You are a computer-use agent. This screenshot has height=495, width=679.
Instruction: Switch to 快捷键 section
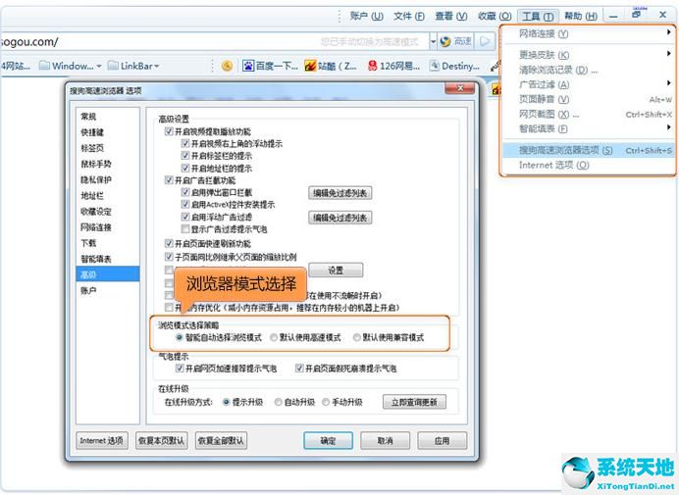coord(108,132)
